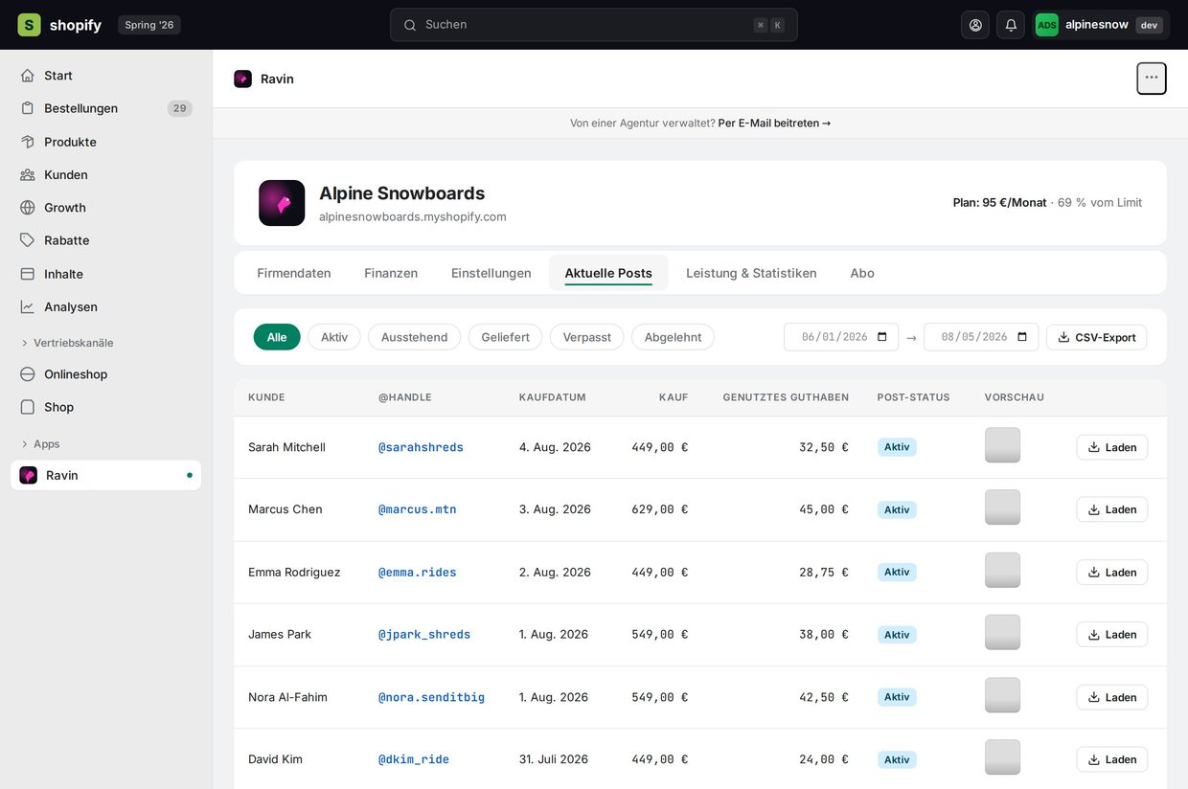Click the search magnifier icon
This screenshot has height=789, width=1188.
410,25
